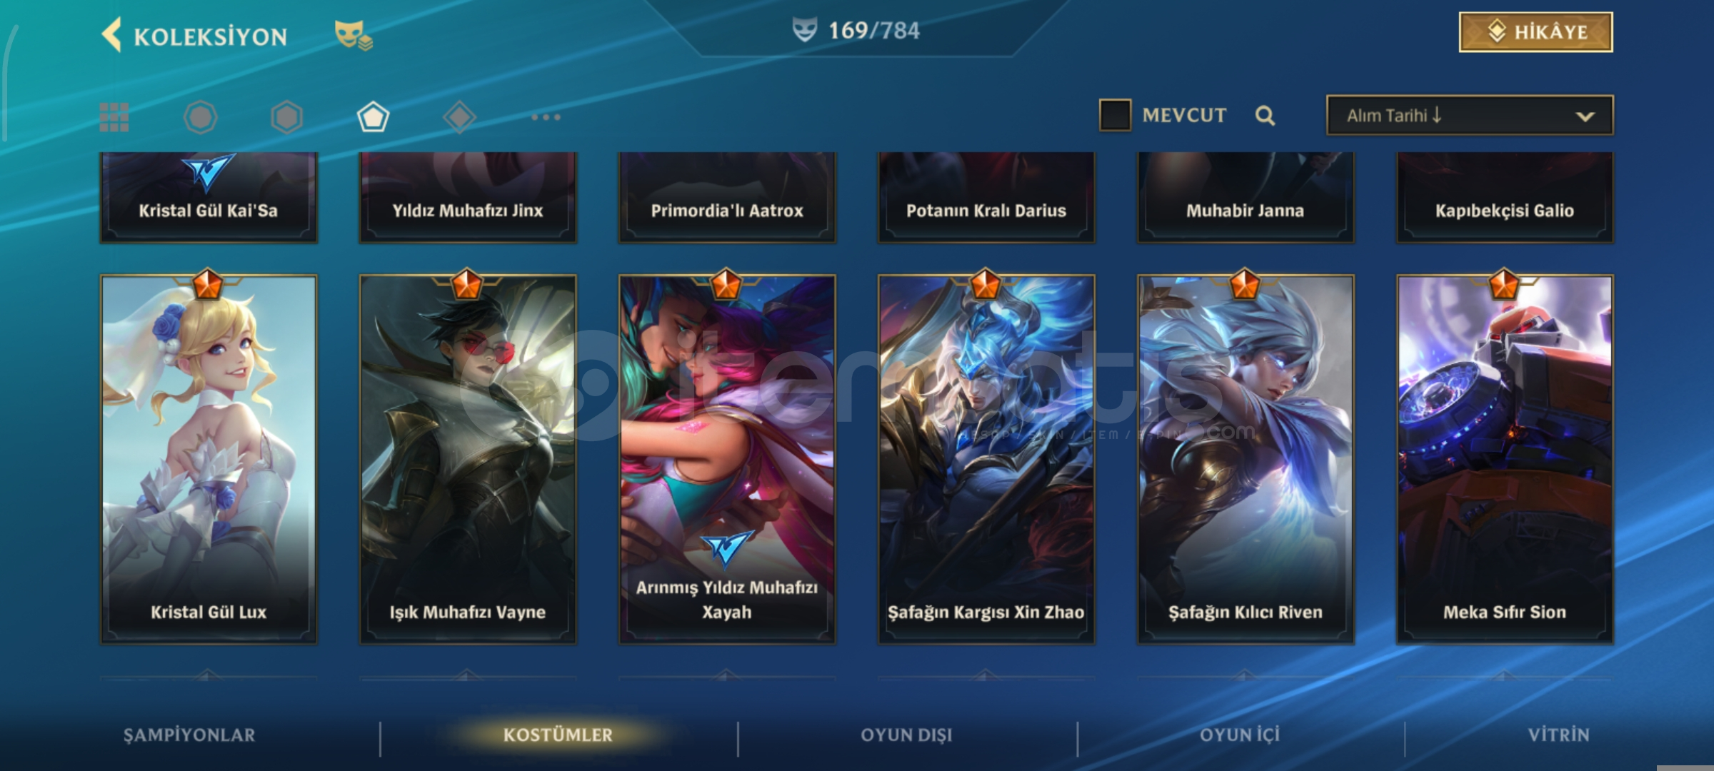
Task: Go back using the Koleksiyon arrow
Action: point(111,35)
